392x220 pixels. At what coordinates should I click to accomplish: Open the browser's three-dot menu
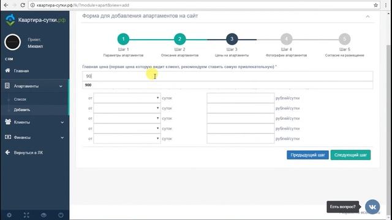[x=386, y=5]
